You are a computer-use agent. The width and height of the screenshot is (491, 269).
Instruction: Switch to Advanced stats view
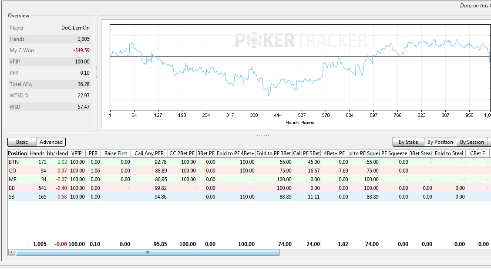tap(51, 142)
